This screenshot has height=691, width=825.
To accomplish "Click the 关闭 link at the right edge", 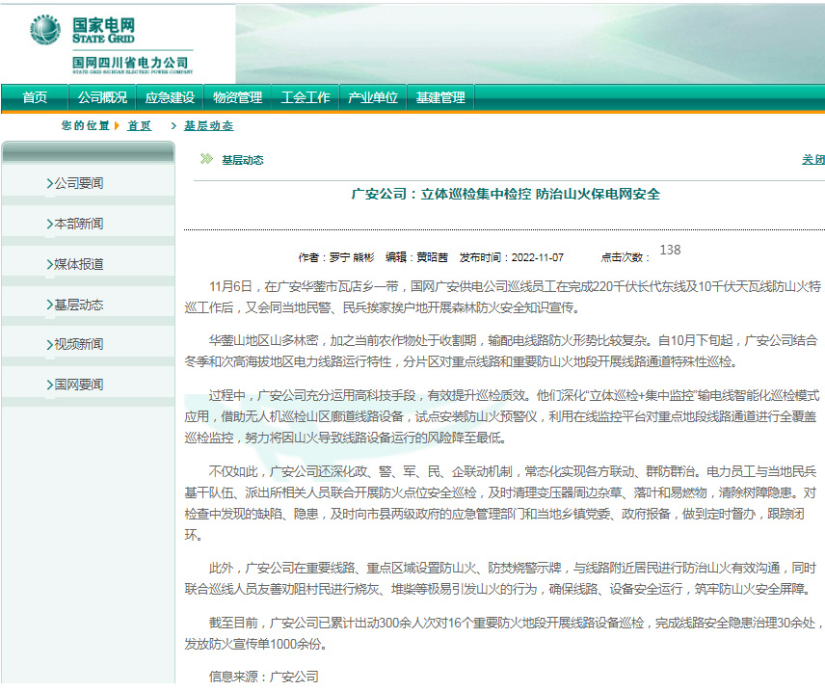I will click(x=813, y=159).
